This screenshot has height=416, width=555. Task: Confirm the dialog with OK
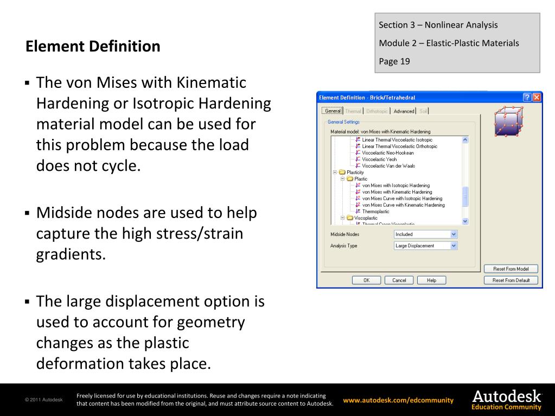coord(366,280)
